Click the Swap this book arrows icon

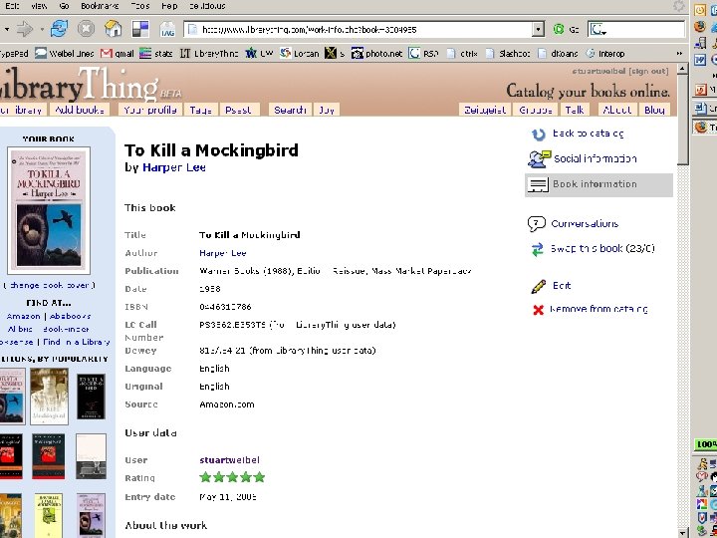pyautogui.click(x=537, y=249)
